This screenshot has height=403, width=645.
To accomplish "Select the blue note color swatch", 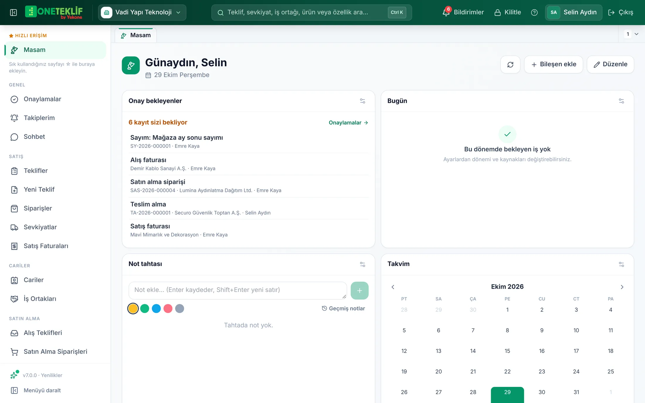I will (156, 308).
